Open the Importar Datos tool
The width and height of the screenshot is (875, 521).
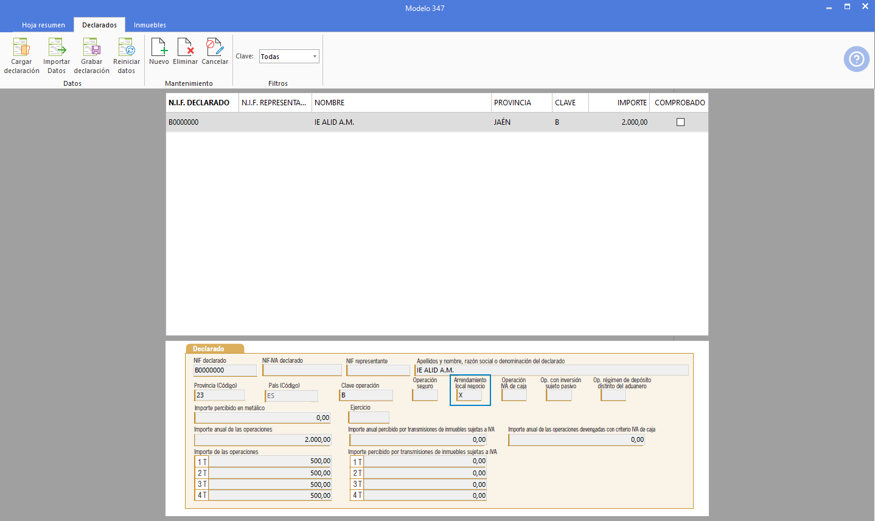click(57, 47)
